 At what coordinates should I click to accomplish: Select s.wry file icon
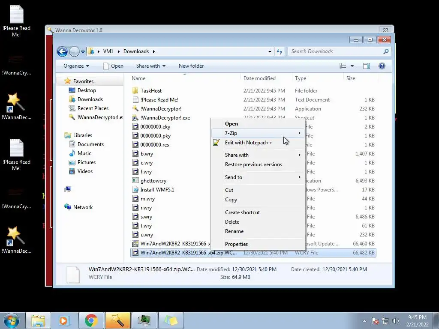135,217
